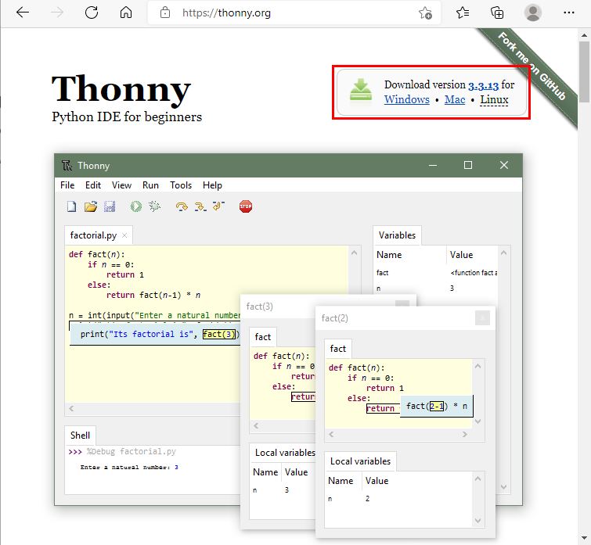Open the 3.3.13 version link
This screenshot has height=545, width=591.
[483, 85]
